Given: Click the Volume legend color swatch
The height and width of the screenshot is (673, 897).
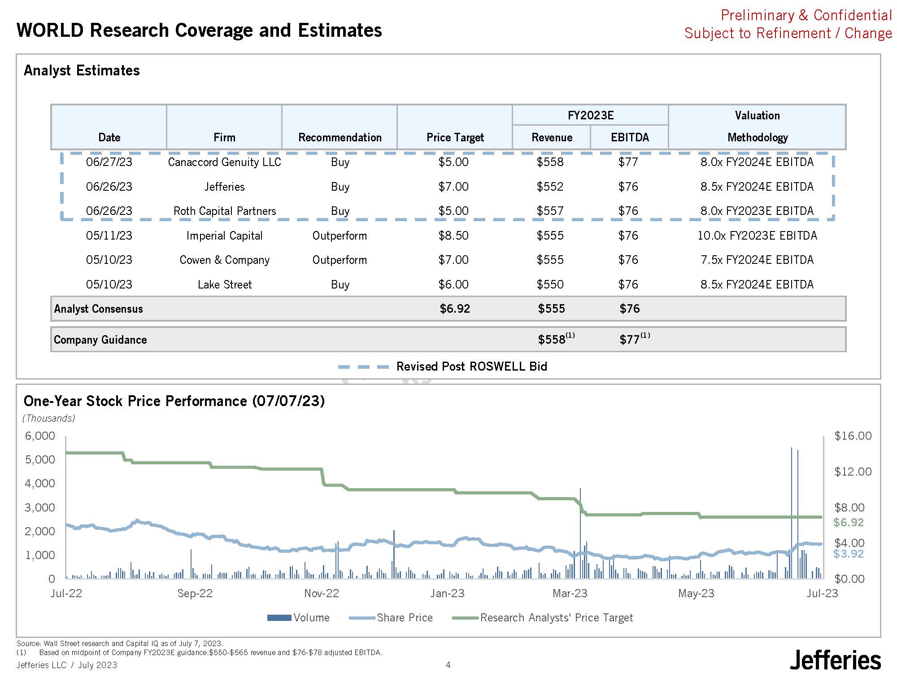Looking at the screenshot, I should point(279,618).
